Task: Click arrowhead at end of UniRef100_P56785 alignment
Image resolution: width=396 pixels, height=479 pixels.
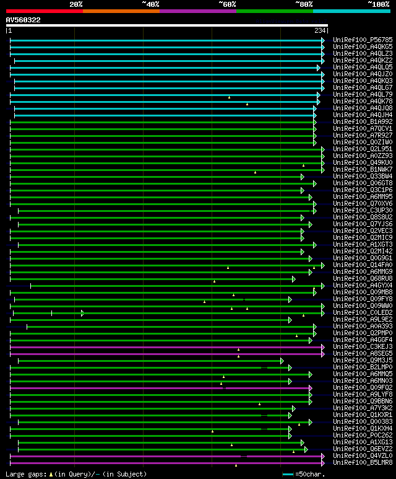Action: click(x=323, y=40)
